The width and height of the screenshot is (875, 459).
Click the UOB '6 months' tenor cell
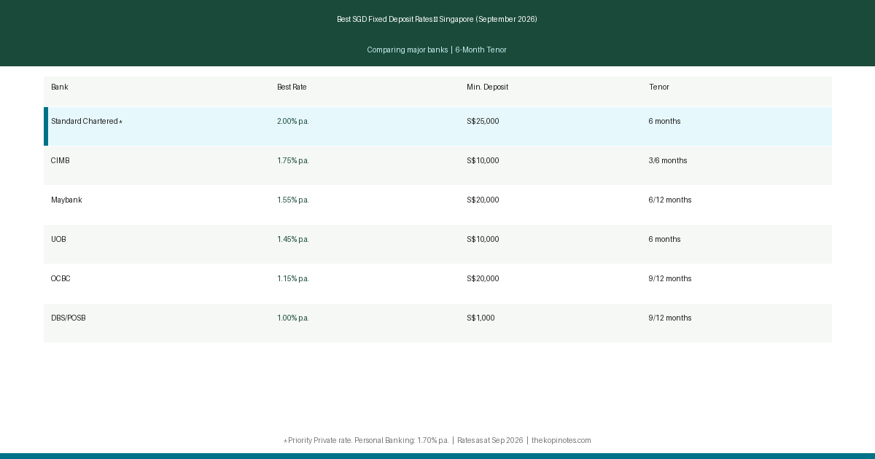(x=664, y=240)
